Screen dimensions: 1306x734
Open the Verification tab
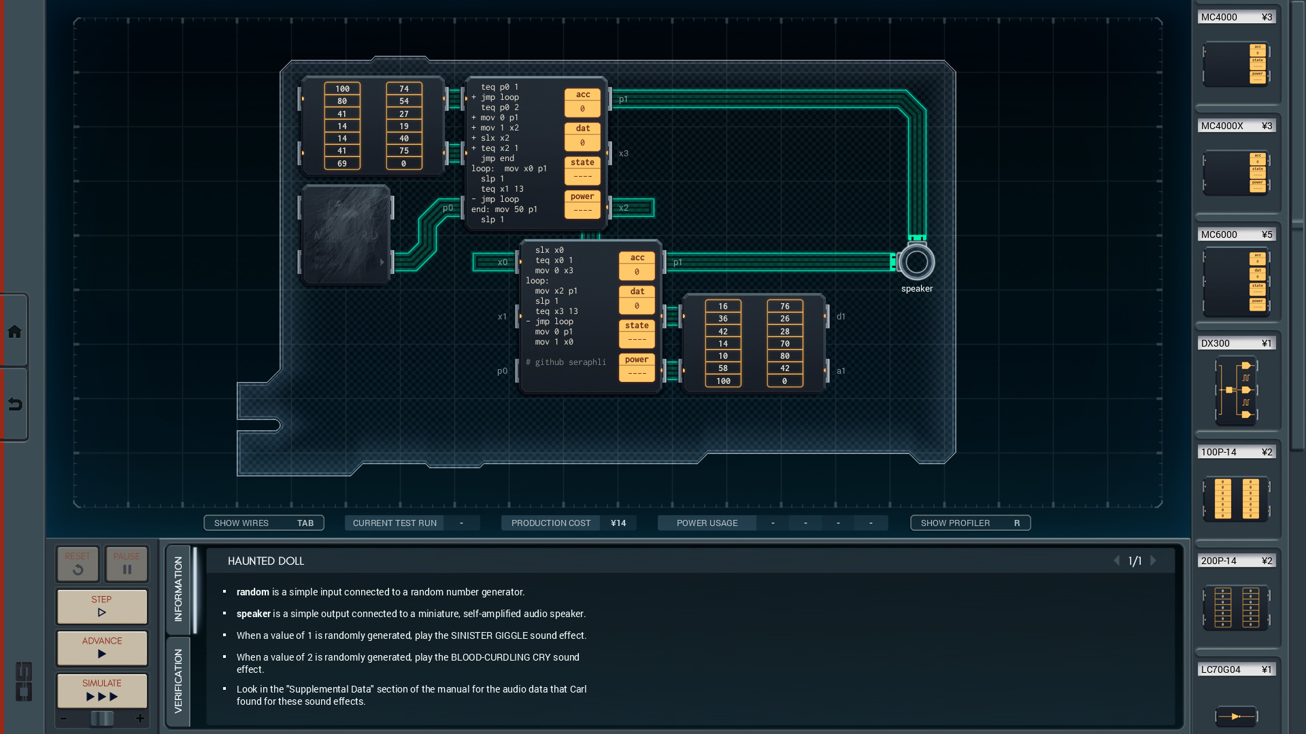[178, 680]
